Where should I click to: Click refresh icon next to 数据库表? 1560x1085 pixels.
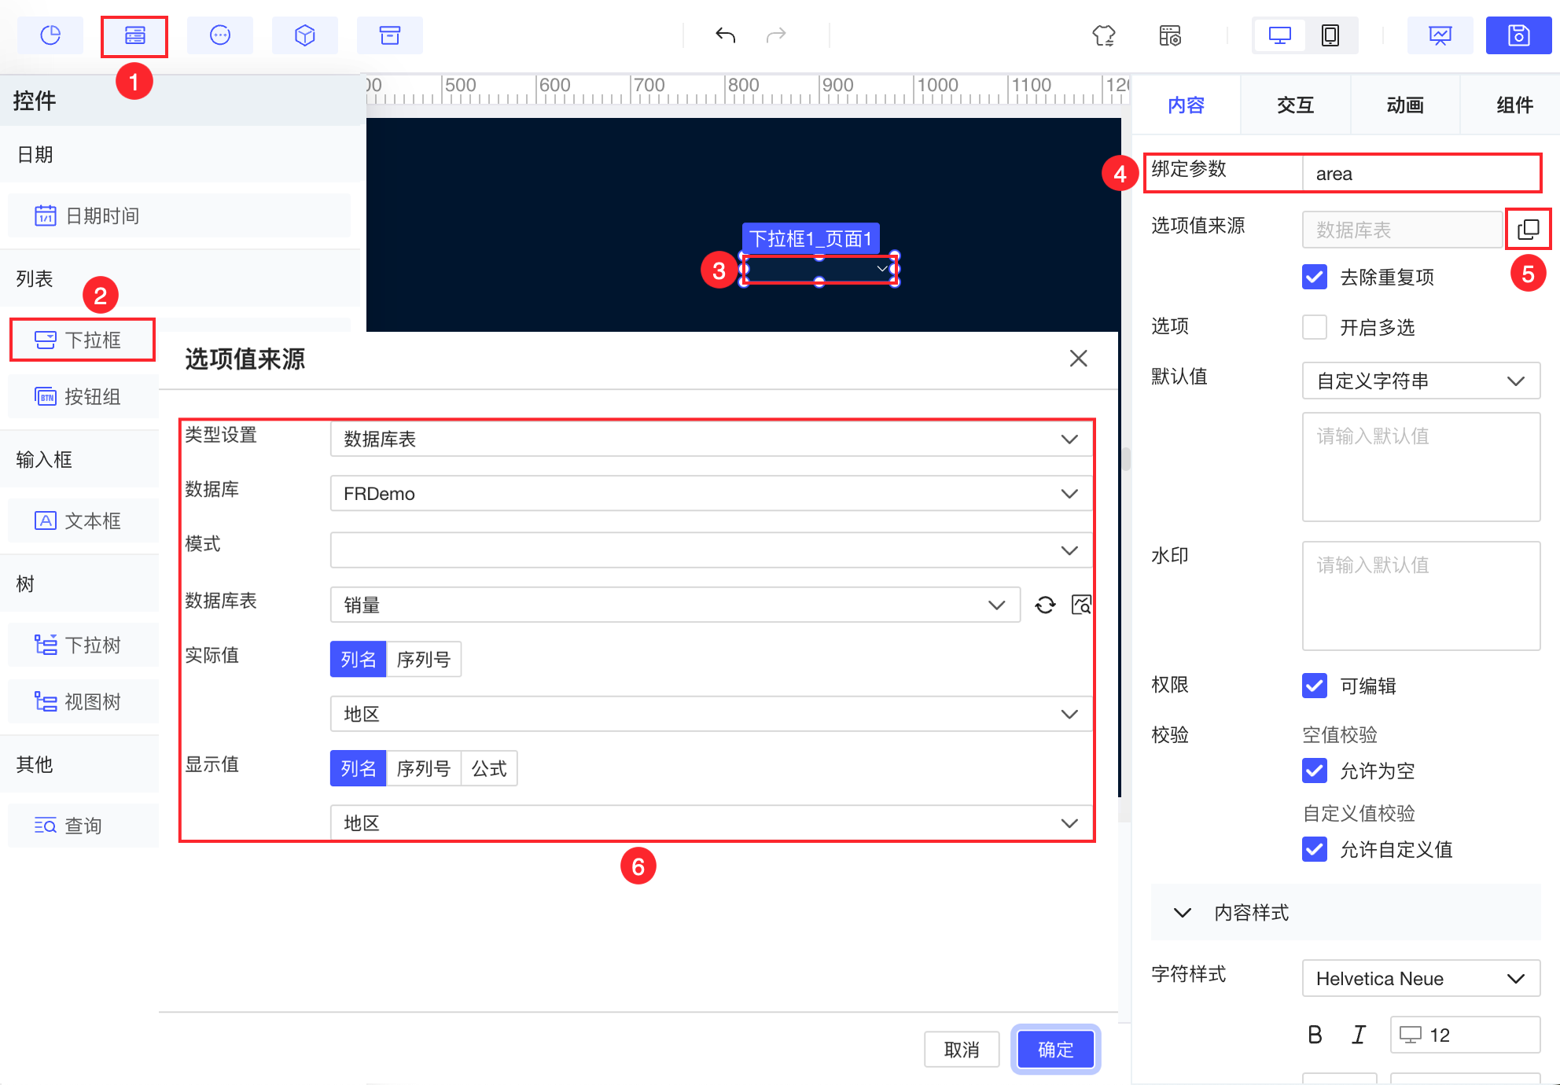tap(1045, 605)
